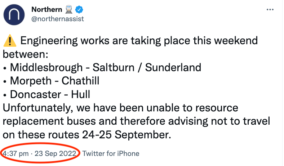The width and height of the screenshot is (284, 166).
Task: Click the word Middlesbrough in the tweet
Action: click(x=46, y=68)
